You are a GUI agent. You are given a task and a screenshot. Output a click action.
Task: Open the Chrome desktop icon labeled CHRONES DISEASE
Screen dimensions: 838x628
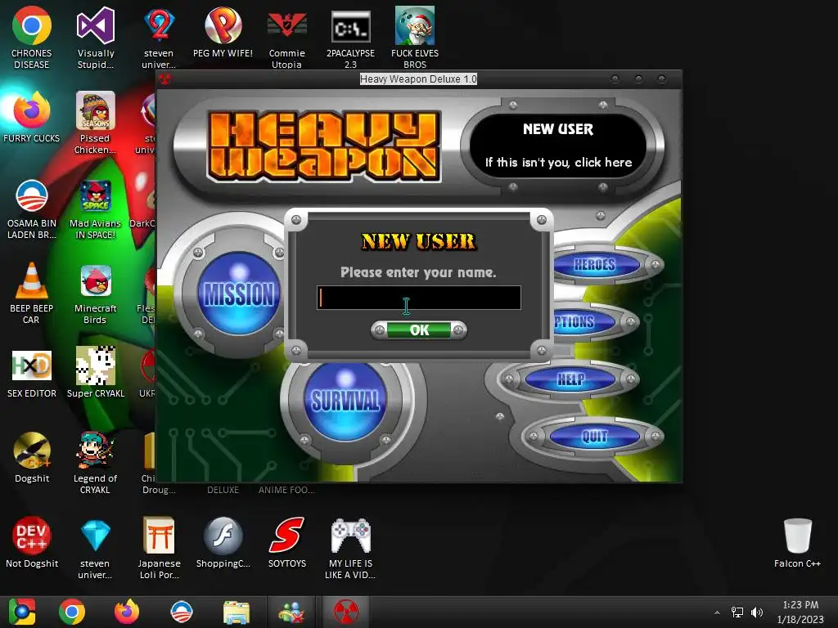pos(32,38)
